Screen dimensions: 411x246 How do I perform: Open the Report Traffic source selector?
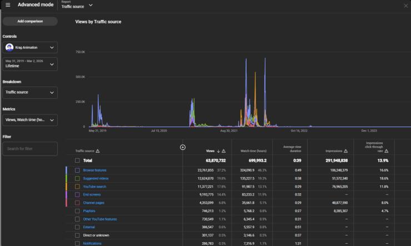pos(77,5)
